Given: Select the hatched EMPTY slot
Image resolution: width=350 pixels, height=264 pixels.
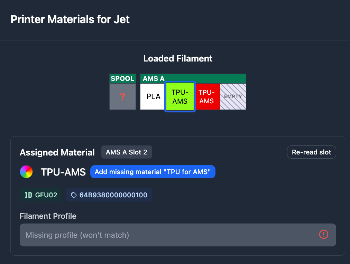Looking at the screenshot, I should (x=233, y=97).
